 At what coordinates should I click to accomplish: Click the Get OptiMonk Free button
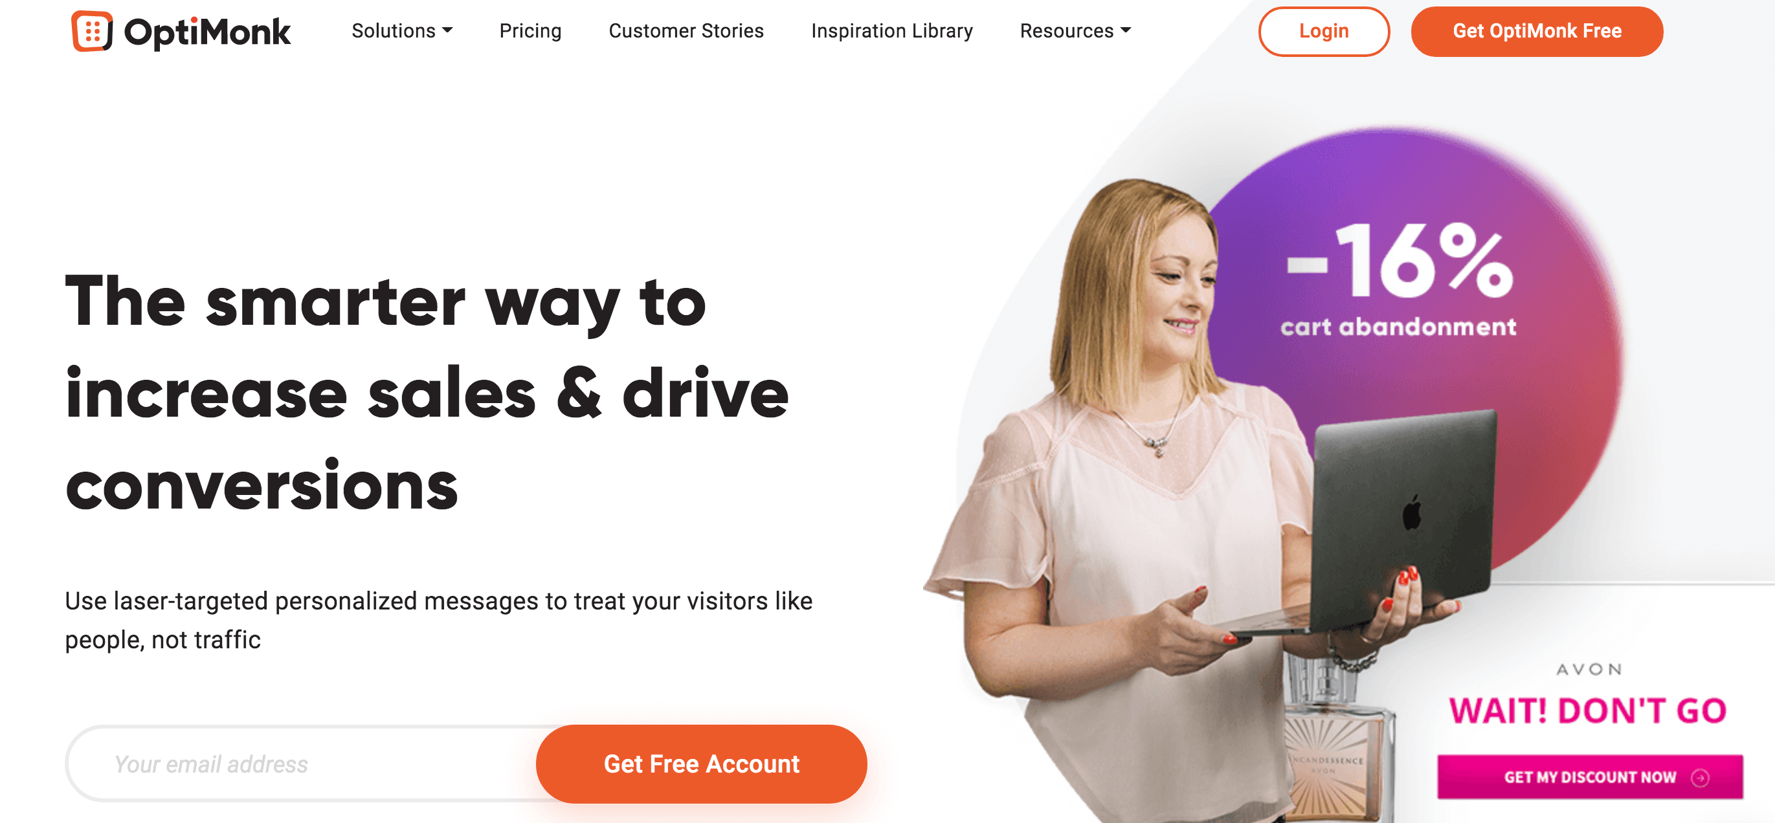pyautogui.click(x=1537, y=31)
